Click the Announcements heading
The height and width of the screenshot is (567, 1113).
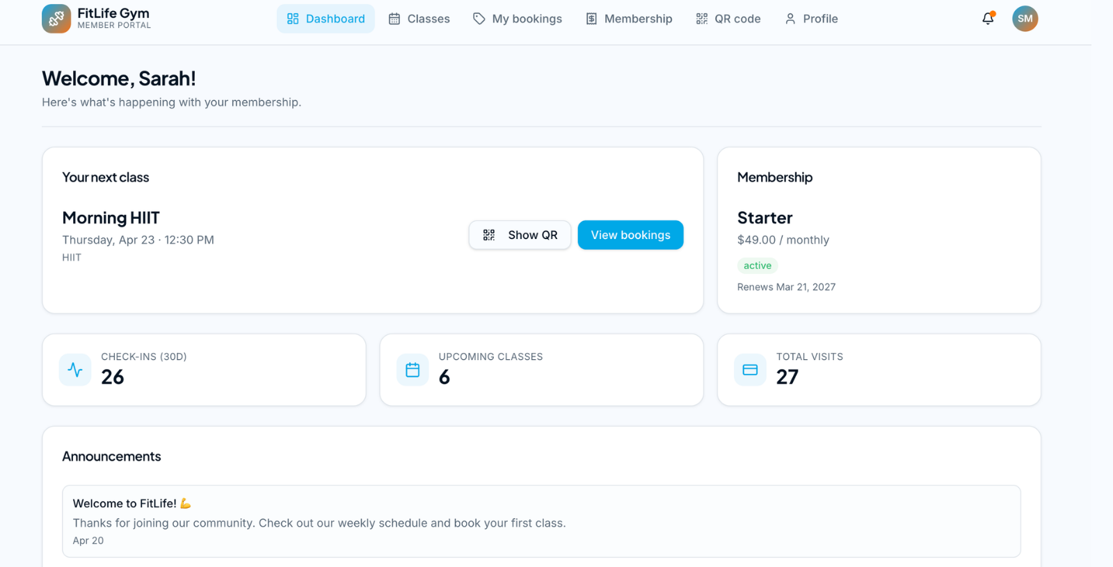[x=111, y=457]
